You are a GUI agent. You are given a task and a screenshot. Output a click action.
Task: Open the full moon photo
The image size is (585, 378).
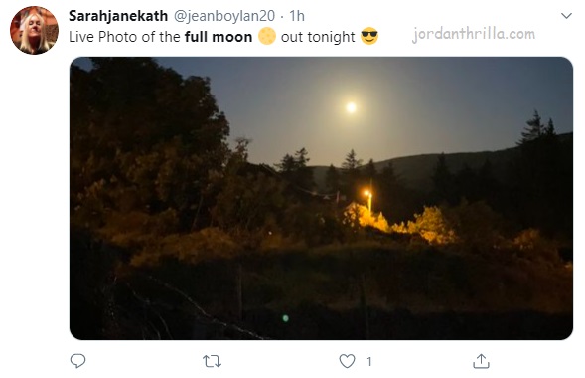coord(321,198)
